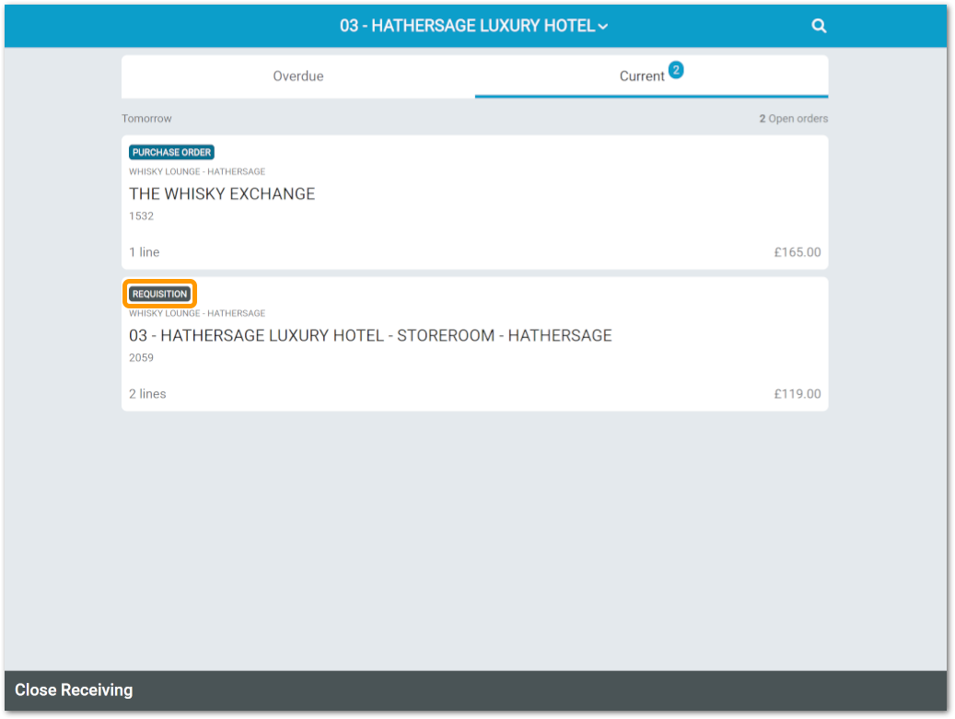Image resolution: width=955 pixels, height=719 pixels.
Task: Open the search magnifier icon
Action: (x=819, y=26)
